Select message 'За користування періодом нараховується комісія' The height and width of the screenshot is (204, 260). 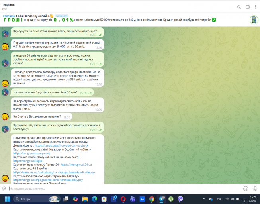pyautogui.click(x=57, y=105)
